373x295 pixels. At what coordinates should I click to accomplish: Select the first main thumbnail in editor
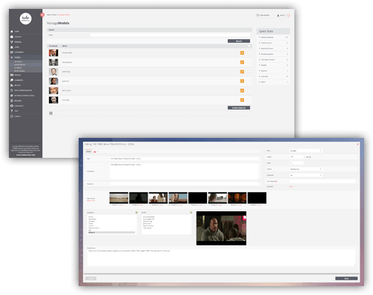click(x=119, y=198)
